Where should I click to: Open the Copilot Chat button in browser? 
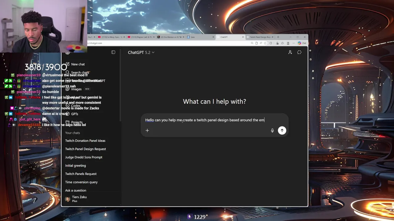point(302,43)
